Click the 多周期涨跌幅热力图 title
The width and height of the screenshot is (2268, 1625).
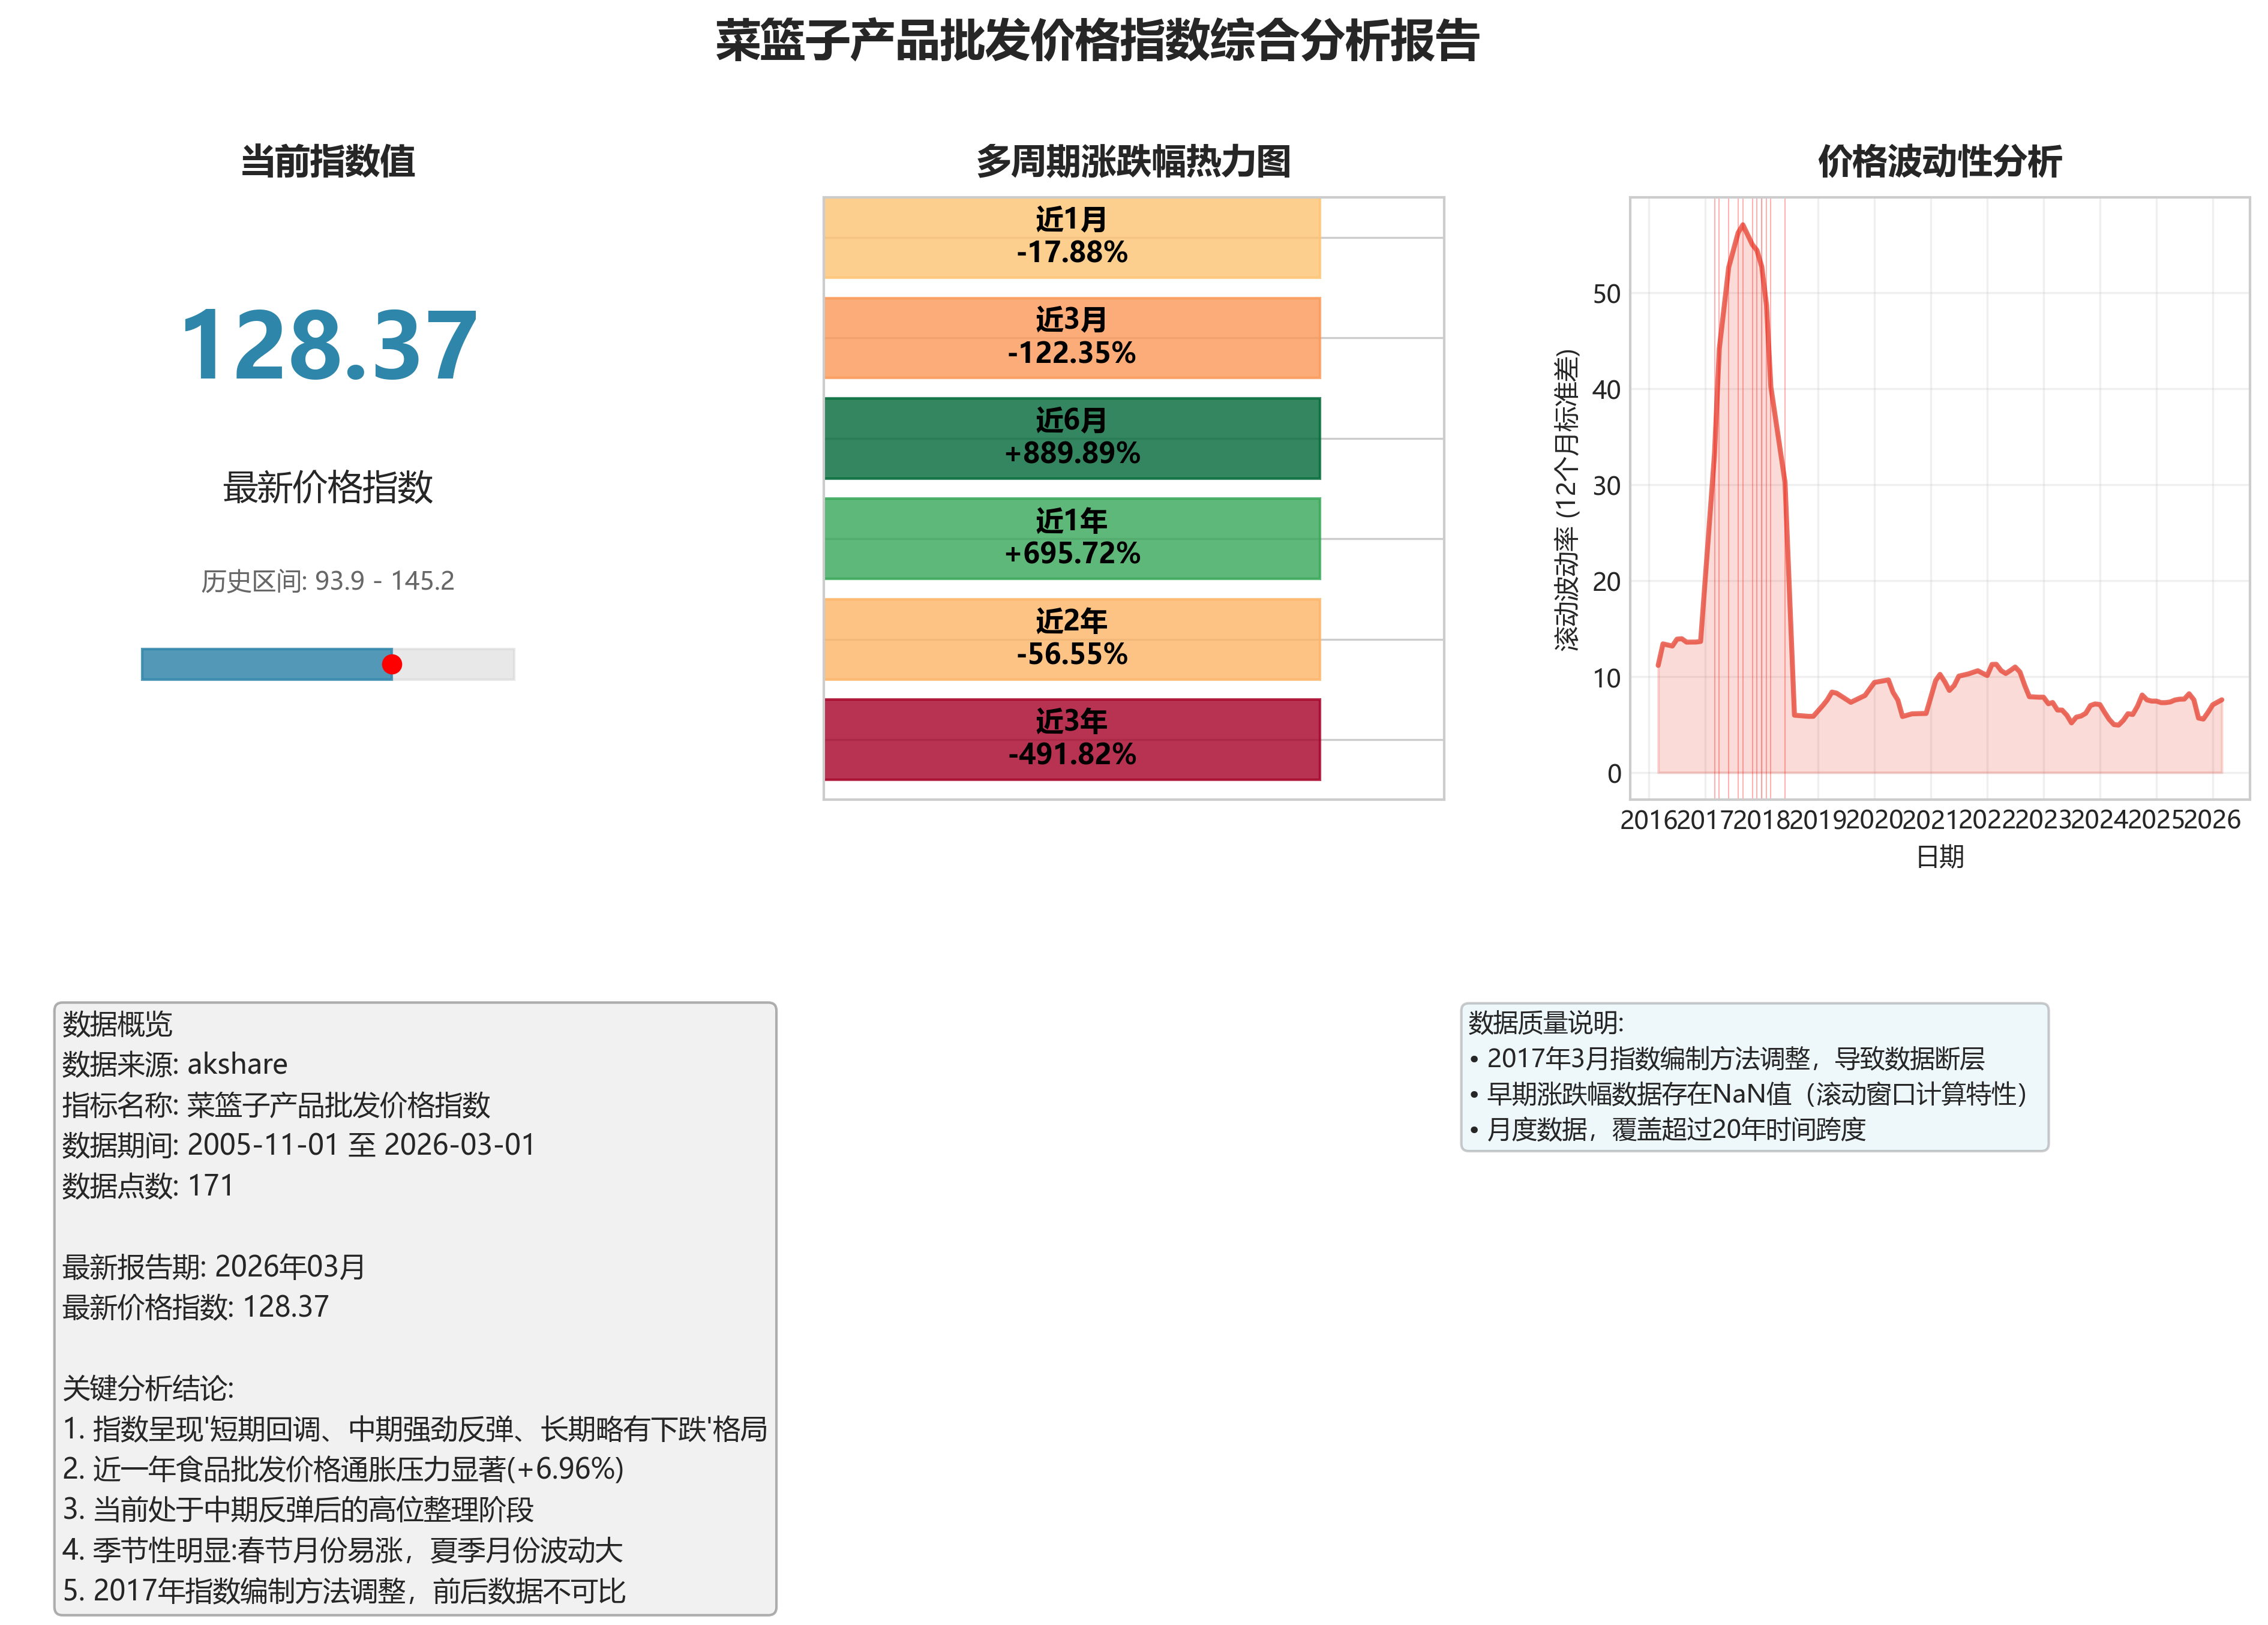click(1133, 161)
